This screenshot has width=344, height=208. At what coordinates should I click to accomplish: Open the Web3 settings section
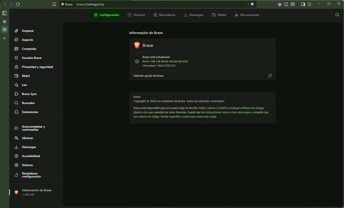coord(26,76)
